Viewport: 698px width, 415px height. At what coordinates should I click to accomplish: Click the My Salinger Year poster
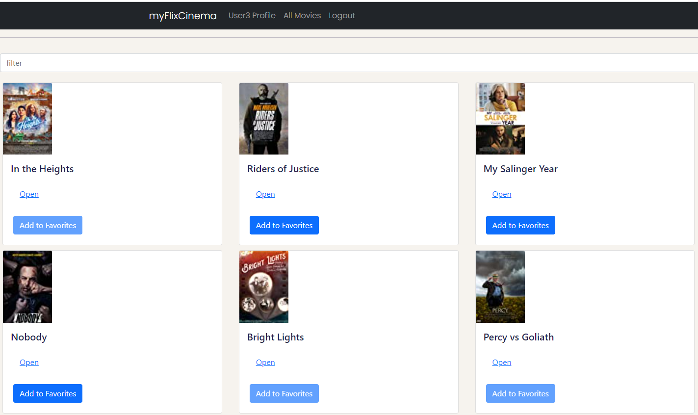pyautogui.click(x=500, y=118)
